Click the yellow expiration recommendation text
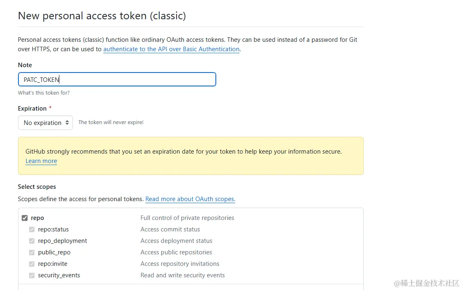This screenshot has height=290, width=462. pos(183,152)
